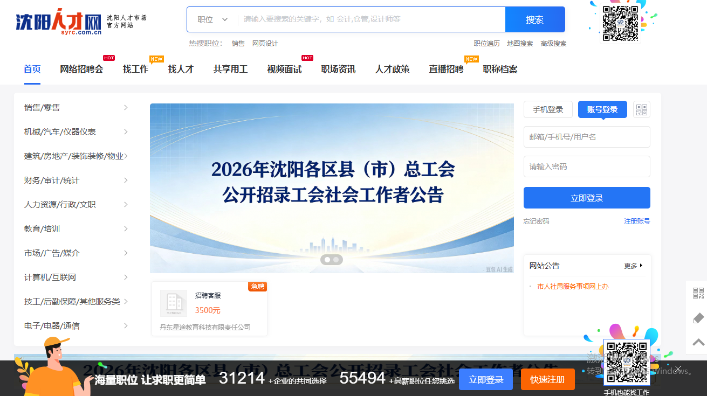Switch to 手机登录 tab
Image resolution: width=707 pixels, height=396 pixels.
pyautogui.click(x=548, y=109)
